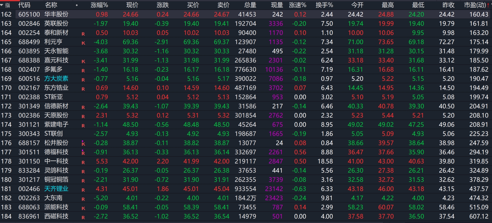This screenshot has width=492, height=223.
Task: Click the R marker on 泰和新材 row
Action: click(x=83, y=34)
